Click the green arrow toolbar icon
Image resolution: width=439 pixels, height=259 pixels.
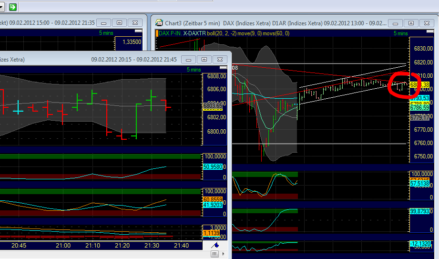[13, 7]
